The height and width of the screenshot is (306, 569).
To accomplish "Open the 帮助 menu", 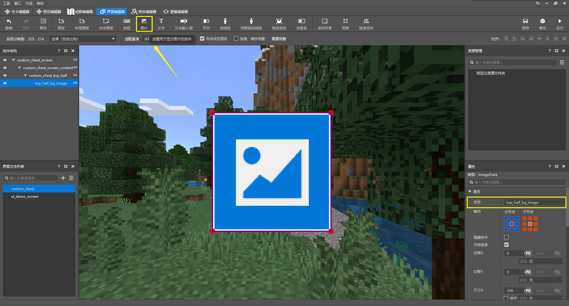I will point(40,3).
